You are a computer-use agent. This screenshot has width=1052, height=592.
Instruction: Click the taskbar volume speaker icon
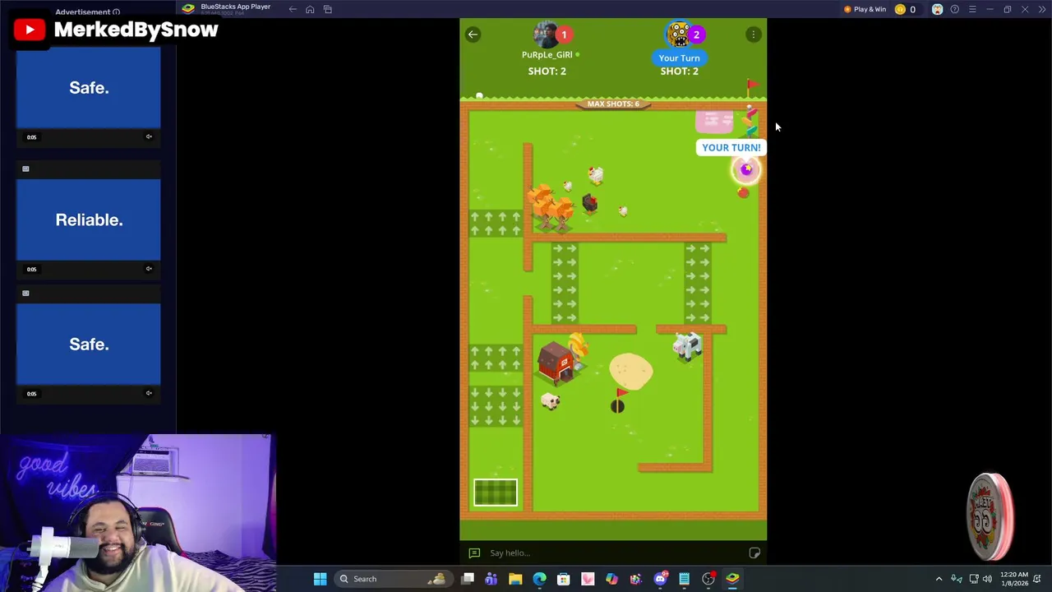click(987, 579)
